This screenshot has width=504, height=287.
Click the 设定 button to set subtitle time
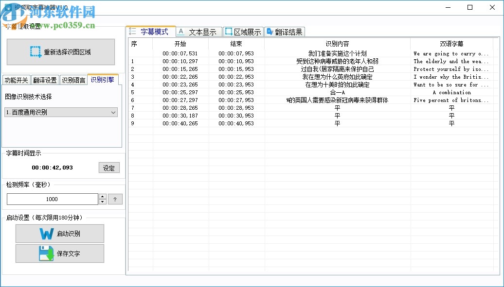[109, 168]
